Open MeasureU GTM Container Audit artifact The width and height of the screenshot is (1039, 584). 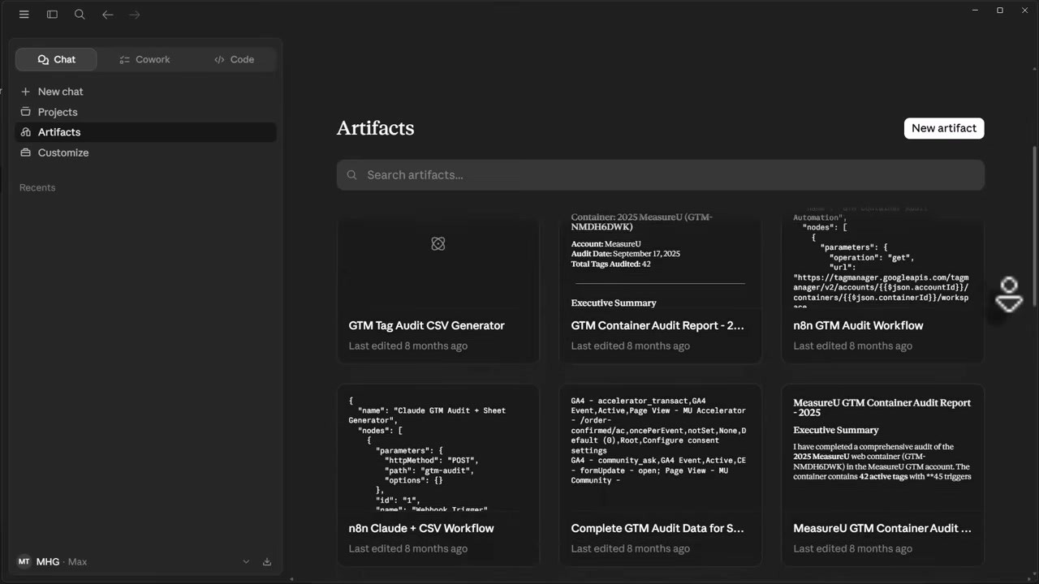point(883,475)
